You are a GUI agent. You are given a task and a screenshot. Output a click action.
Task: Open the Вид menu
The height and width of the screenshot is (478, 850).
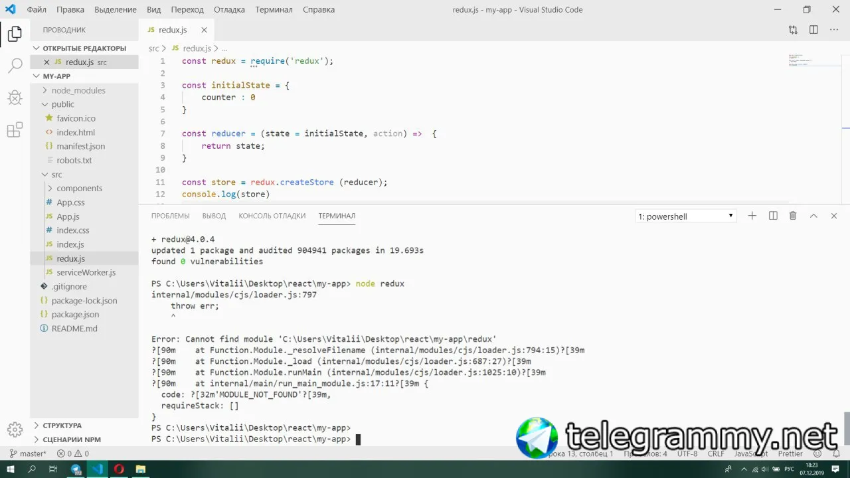point(153,9)
